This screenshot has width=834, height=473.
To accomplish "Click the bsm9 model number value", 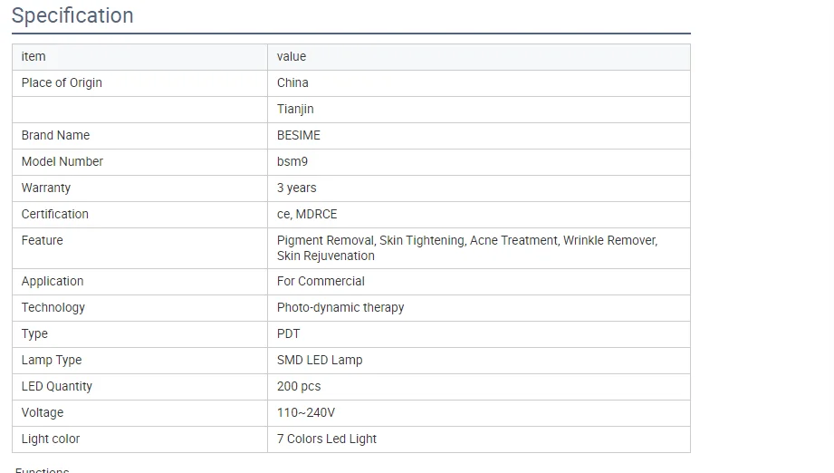I will click(292, 161).
